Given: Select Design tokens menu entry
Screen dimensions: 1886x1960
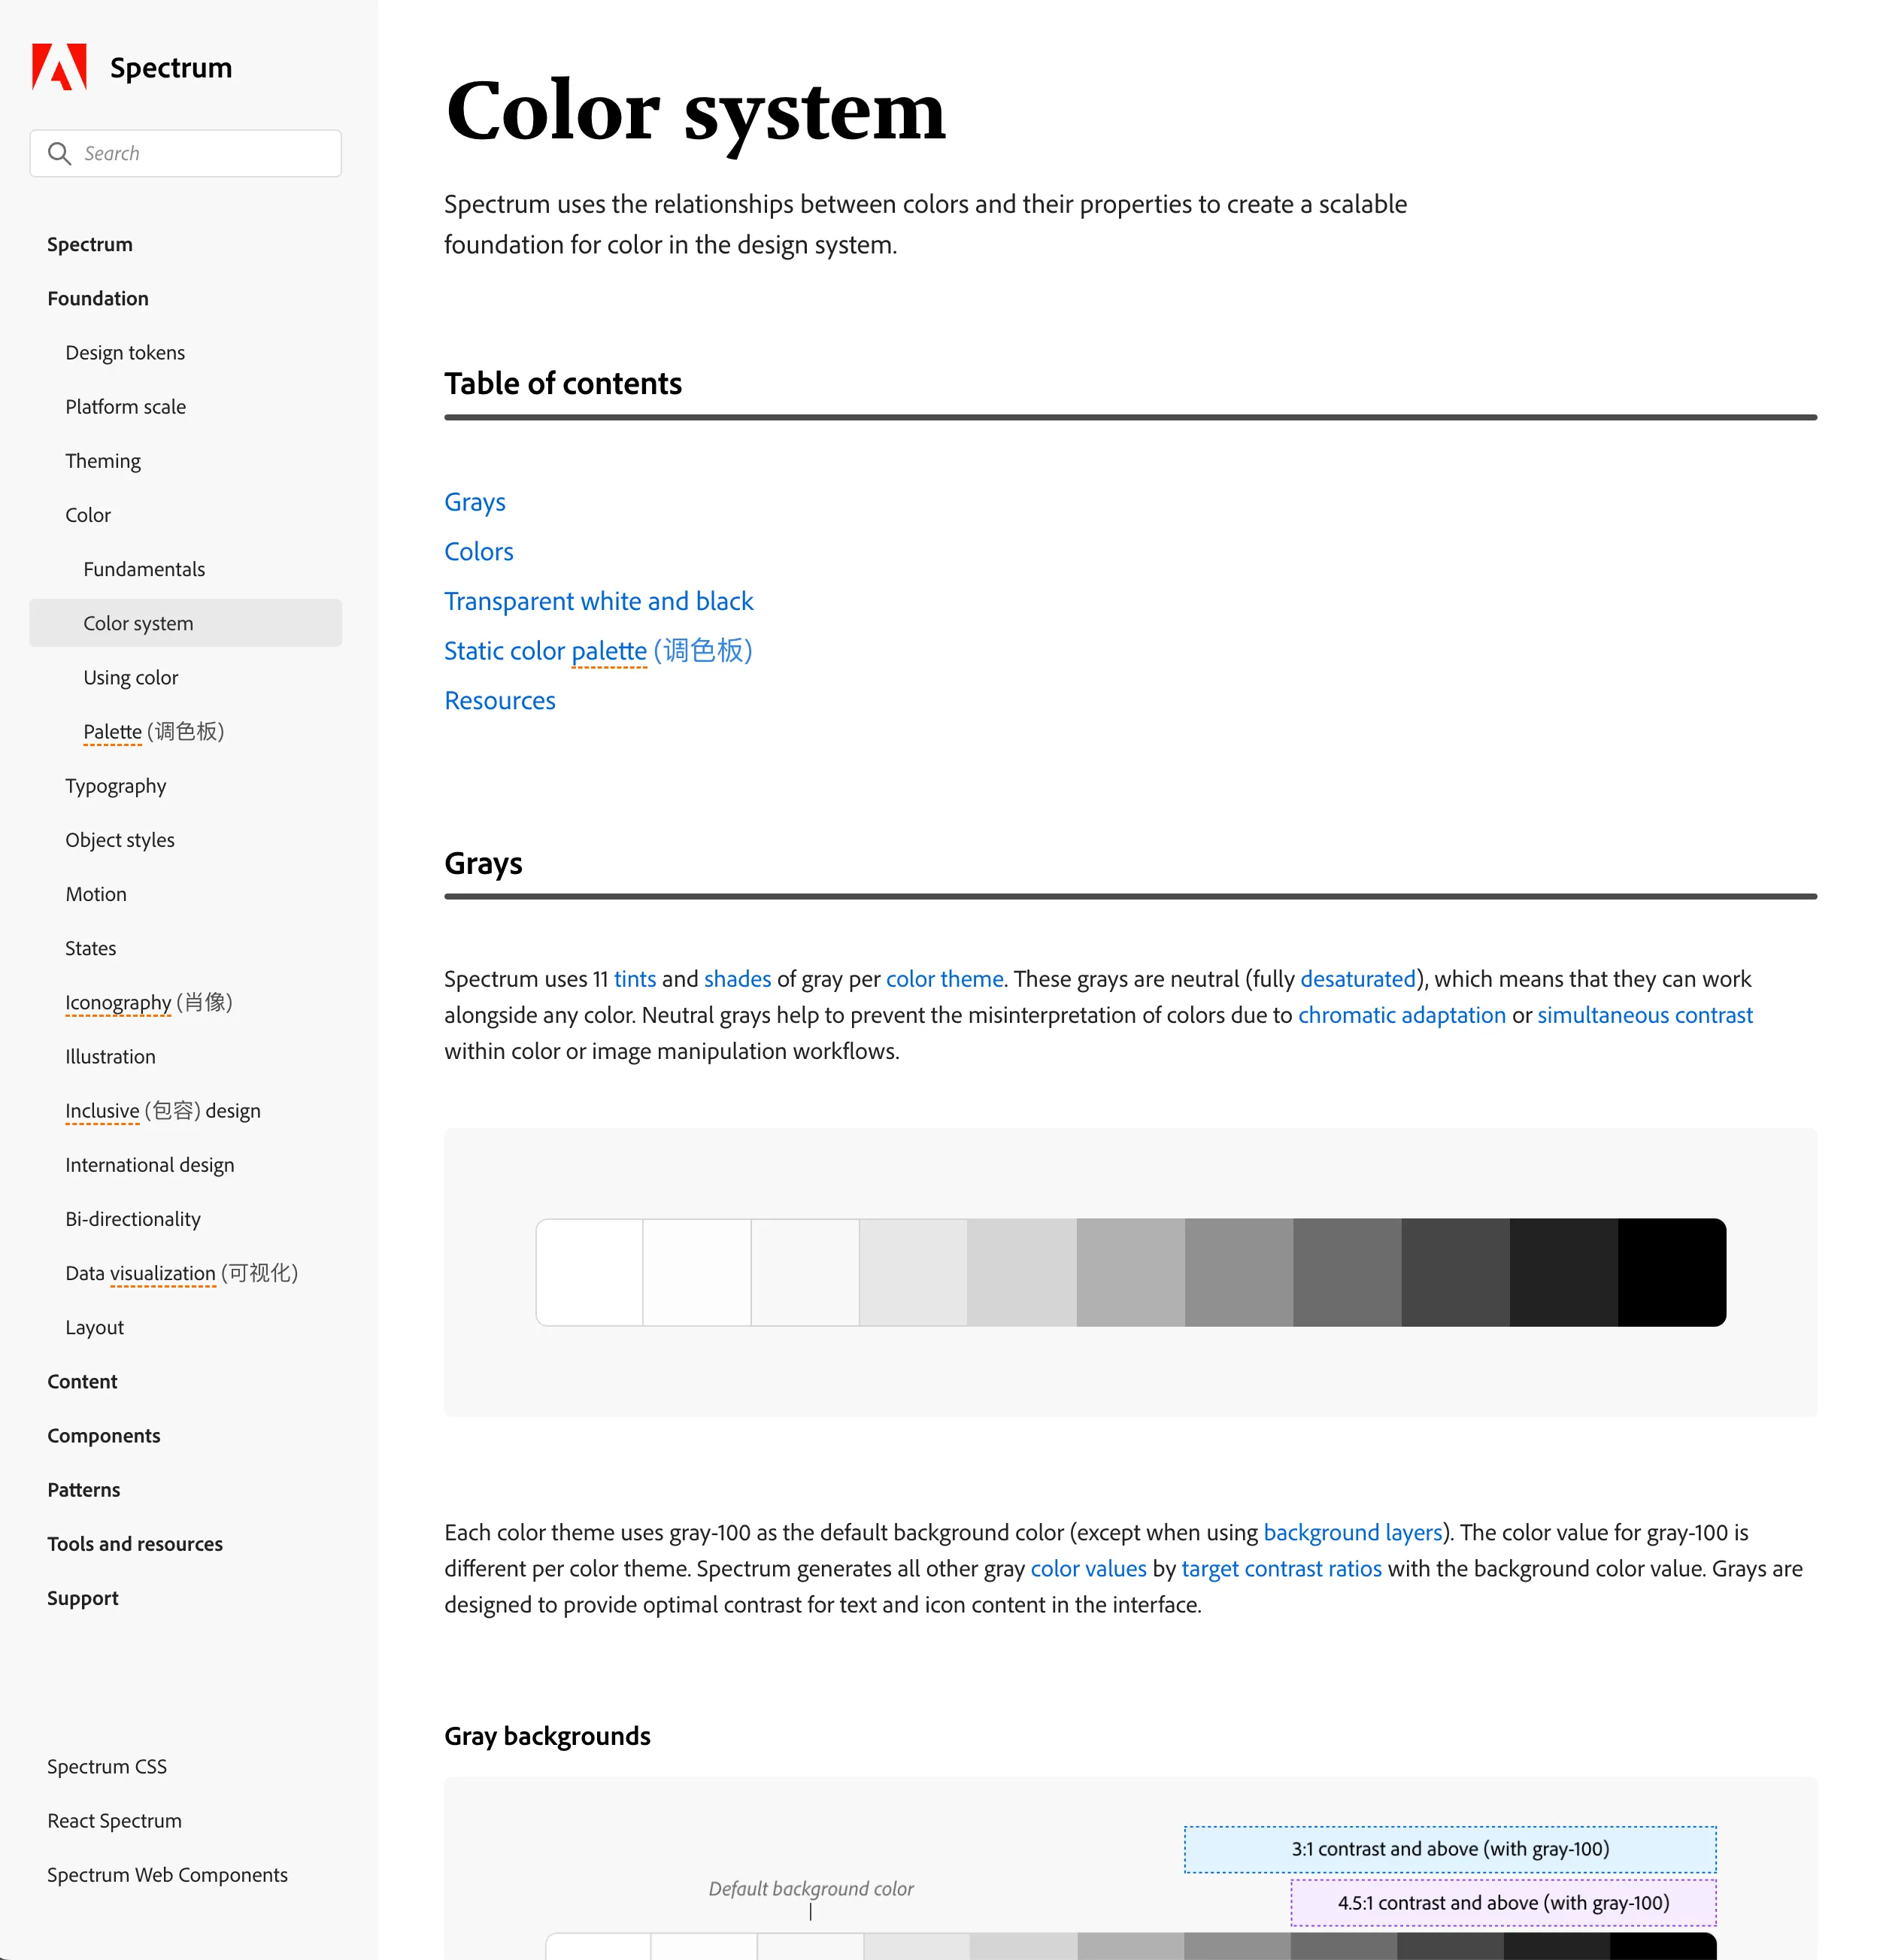Looking at the screenshot, I should (124, 352).
